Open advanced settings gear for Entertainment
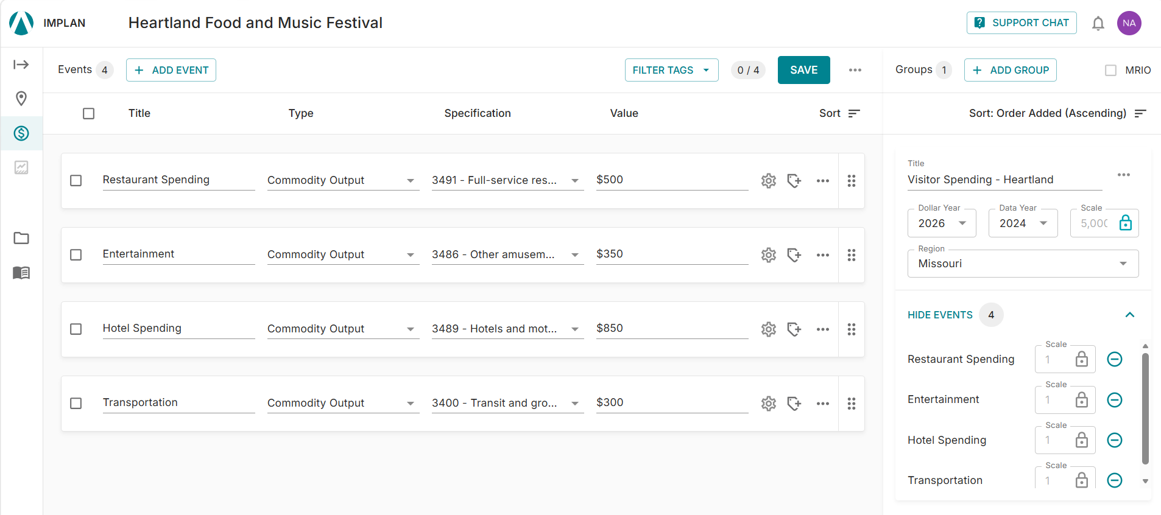1161x515 pixels. click(769, 255)
